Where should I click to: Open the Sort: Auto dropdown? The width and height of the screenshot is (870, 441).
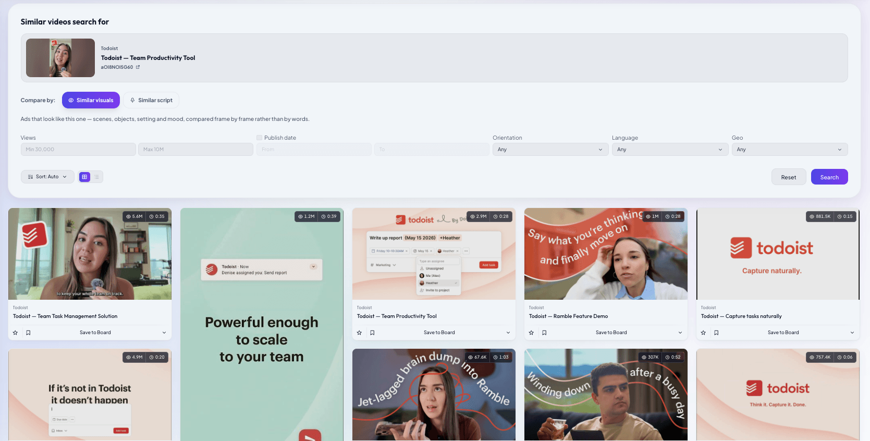pos(47,177)
